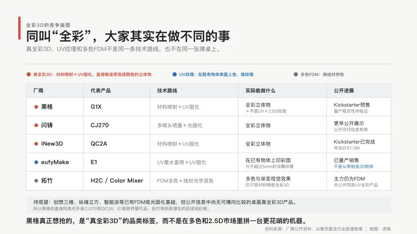Select the iNew3D vendor name

(52, 143)
